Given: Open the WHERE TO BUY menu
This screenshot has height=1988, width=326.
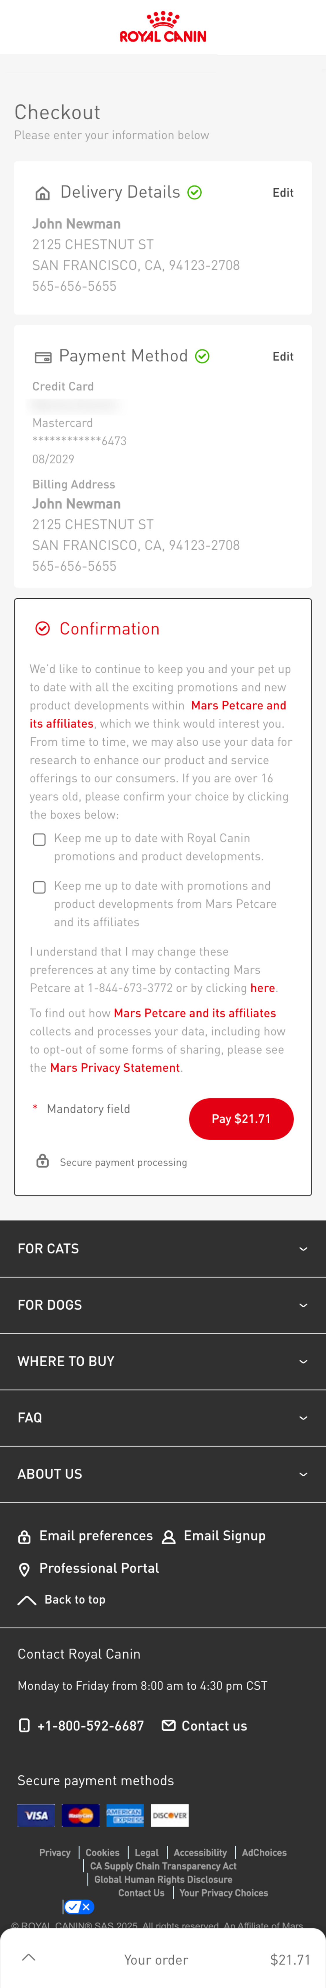Looking at the screenshot, I should pyautogui.click(x=162, y=1361).
